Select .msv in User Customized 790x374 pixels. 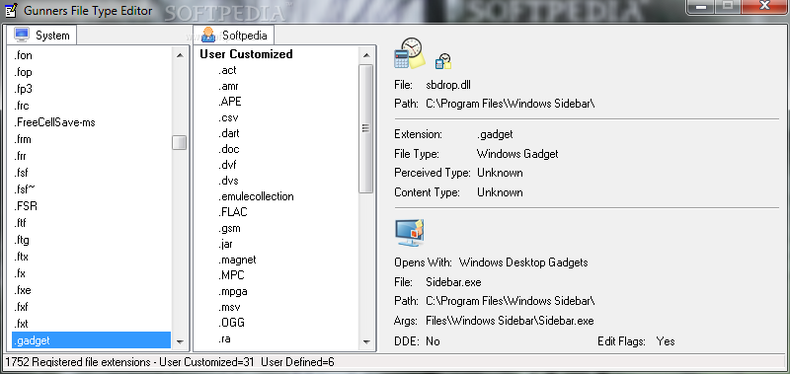(x=229, y=307)
